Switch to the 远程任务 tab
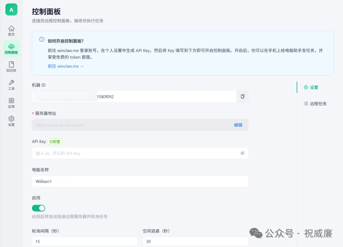 point(315,103)
